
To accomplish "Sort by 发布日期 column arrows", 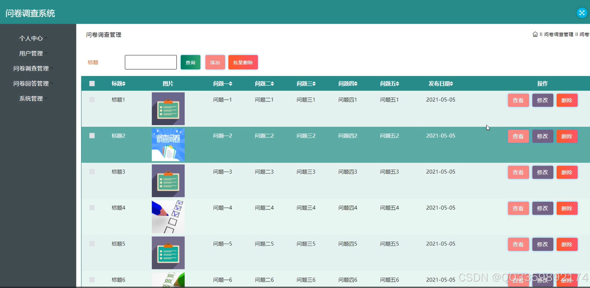I will [x=451, y=84].
